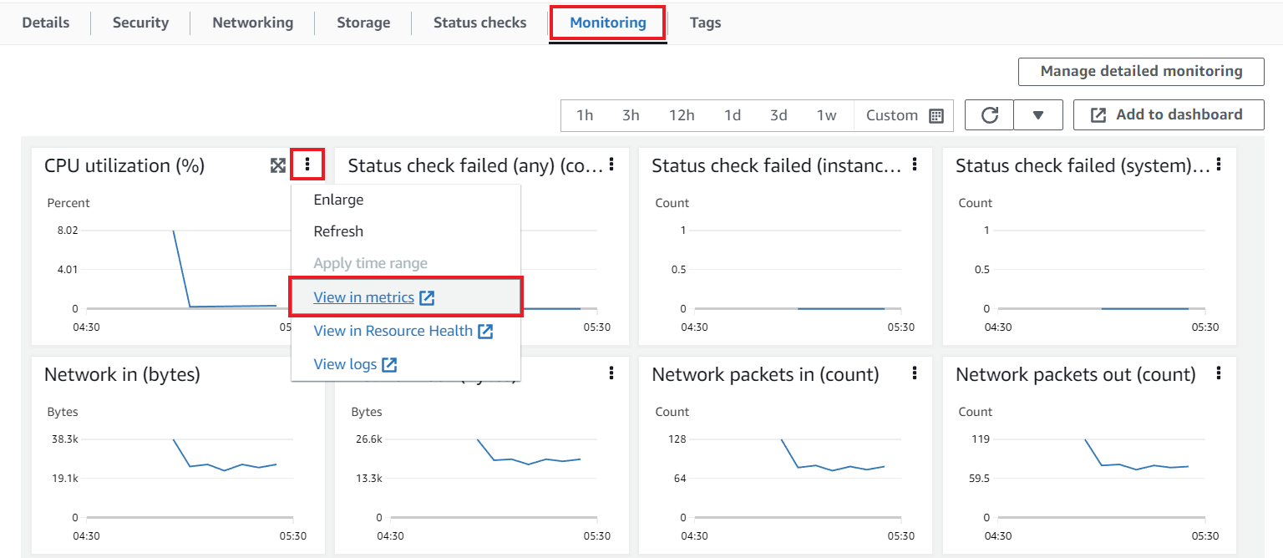Click the external link icon next to Add to dashboard

(1098, 114)
